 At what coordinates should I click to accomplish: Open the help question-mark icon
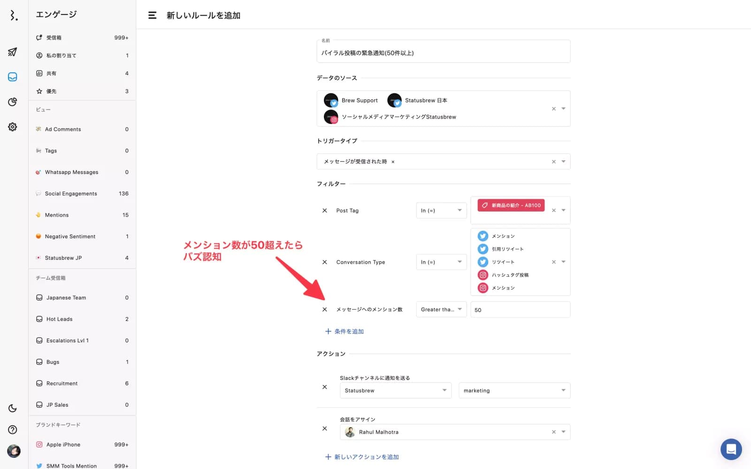(13, 430)
